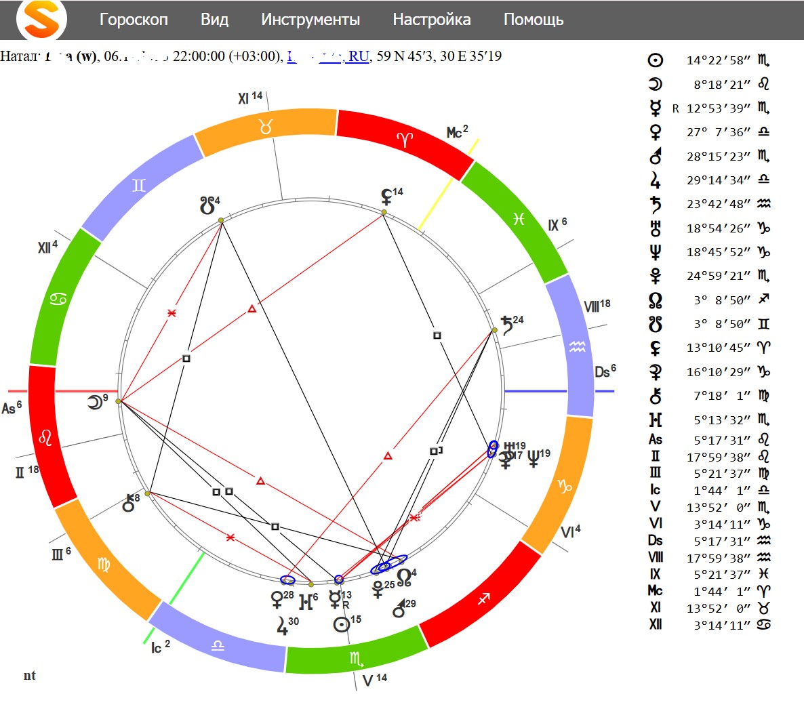The width and height of the screenshot is (804, 713).
Task: Open the Настройка menu
Action: (431, 20)
